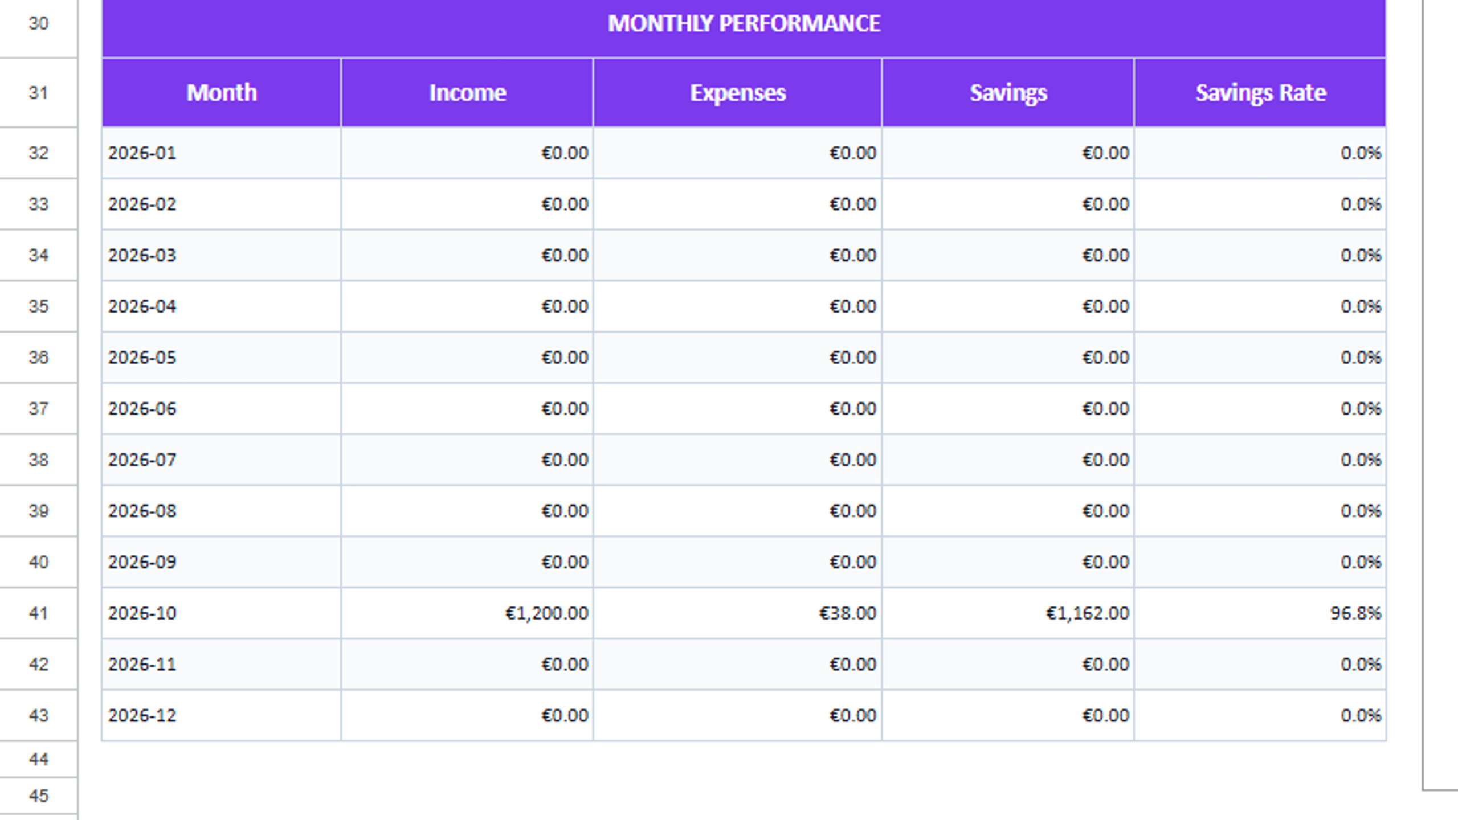Select the savings cell for 2026-09
The width and height of the screenshot is (1458, 820).
pyautogui.click(x=1008, y=562)
